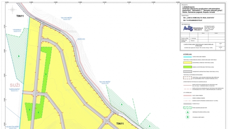Click the Regionālie Projekti company logo

click(x=193, y=29)
